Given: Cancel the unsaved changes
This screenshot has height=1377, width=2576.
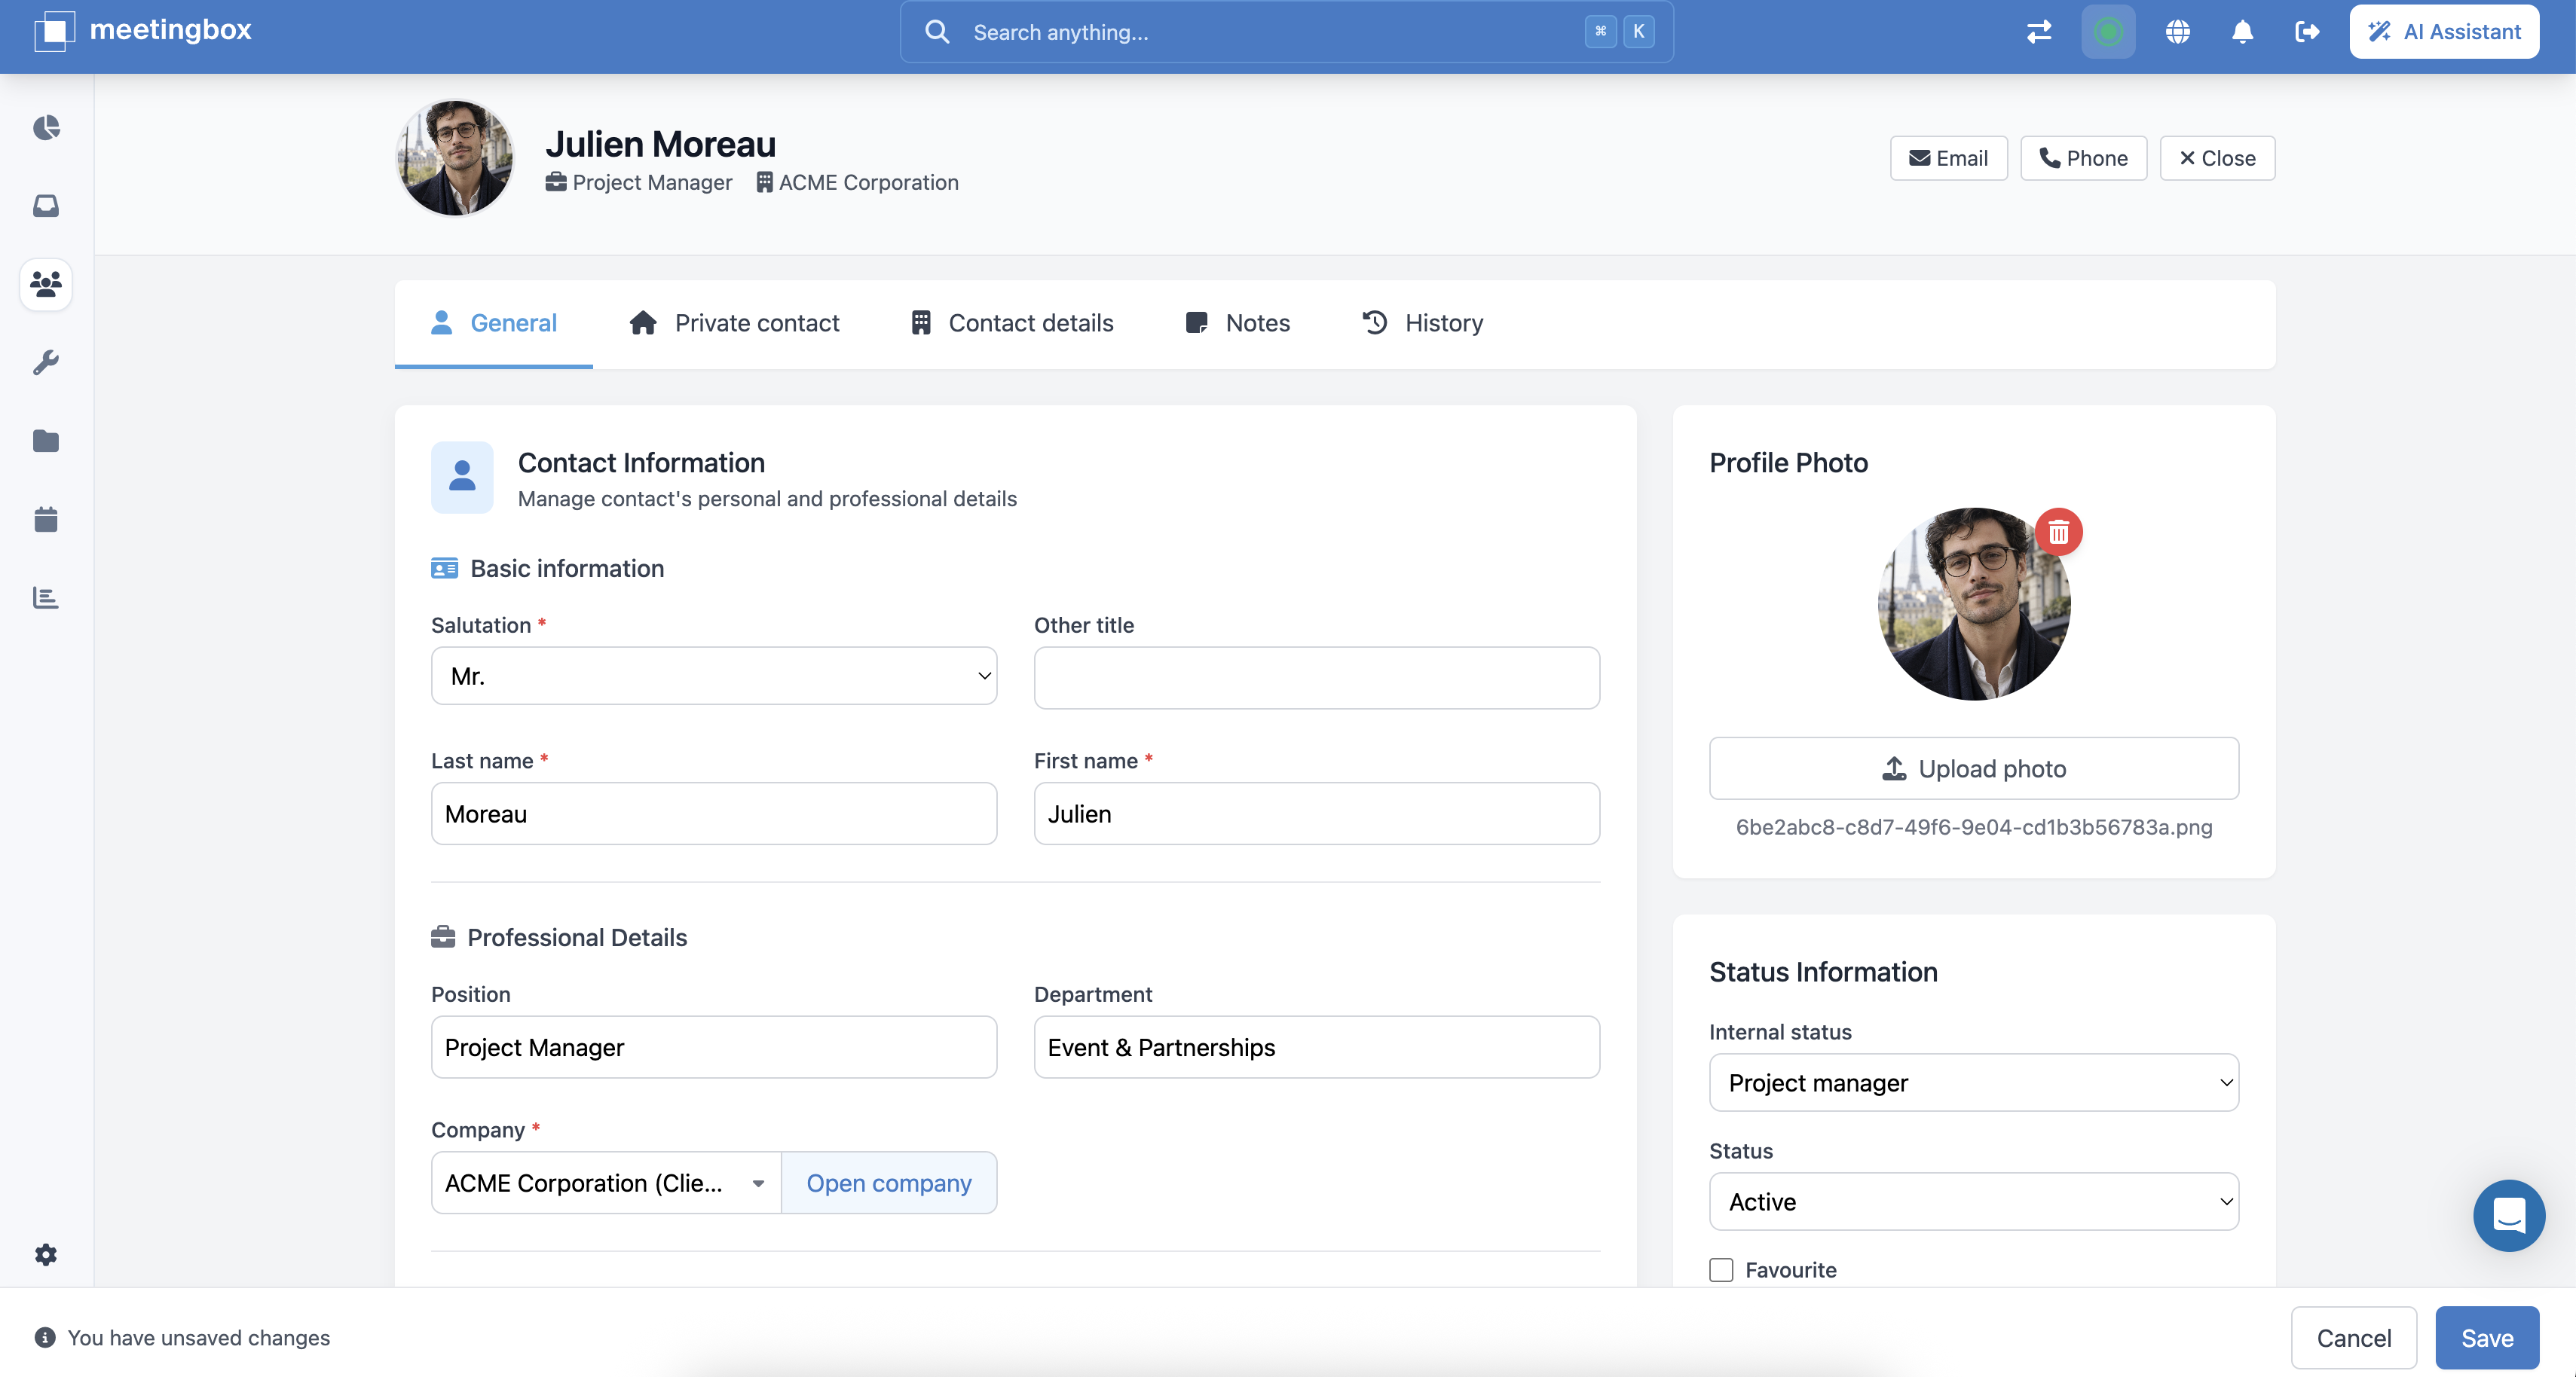Looking at the screenshot, I should (2354, 1338).
